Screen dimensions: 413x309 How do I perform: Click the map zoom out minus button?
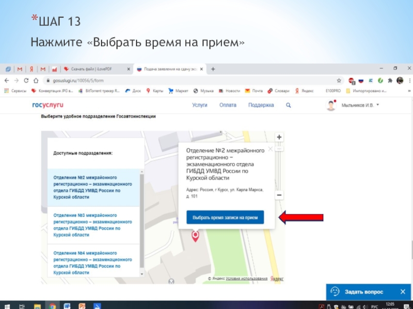pyautogui.click(x=279, y=195)
